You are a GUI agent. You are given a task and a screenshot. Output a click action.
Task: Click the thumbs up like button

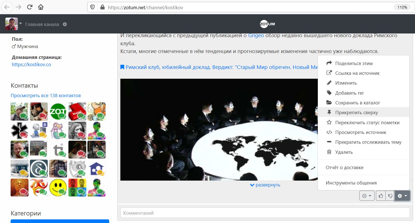[381, 196]
